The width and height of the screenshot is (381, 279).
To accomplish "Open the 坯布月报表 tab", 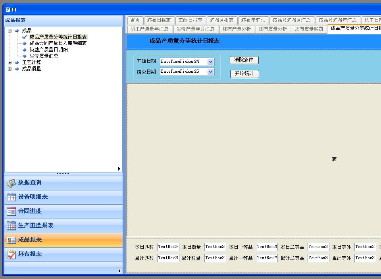I will tap(222, 20).
